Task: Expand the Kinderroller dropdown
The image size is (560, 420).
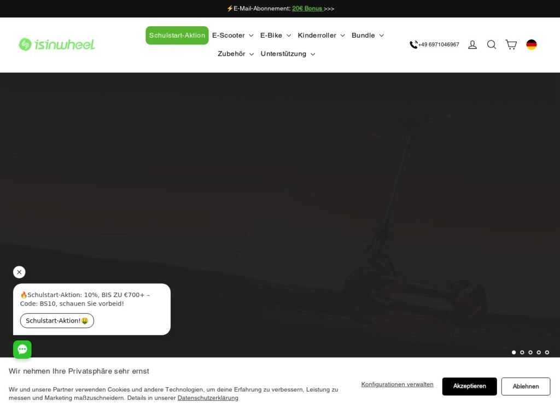Action: coord(321,36)
